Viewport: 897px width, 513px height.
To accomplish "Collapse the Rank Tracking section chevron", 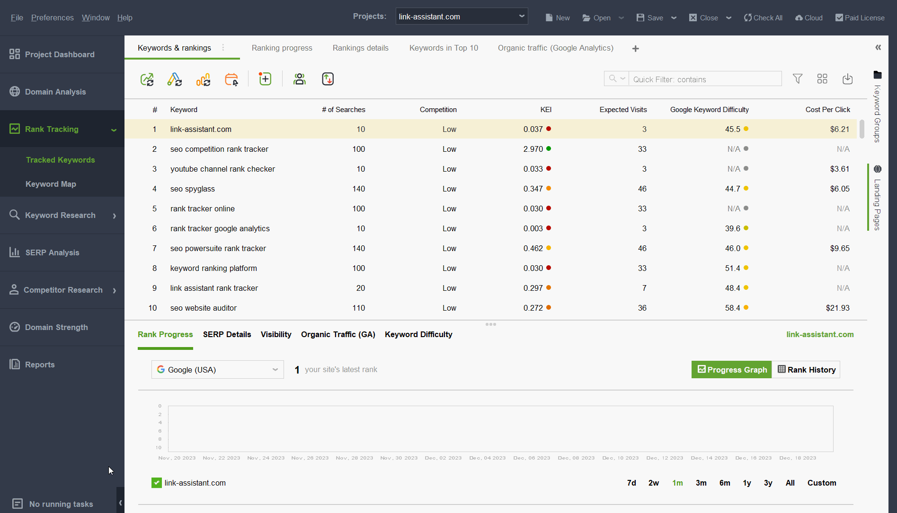I will pyautogui.click(x=114, y=129).
